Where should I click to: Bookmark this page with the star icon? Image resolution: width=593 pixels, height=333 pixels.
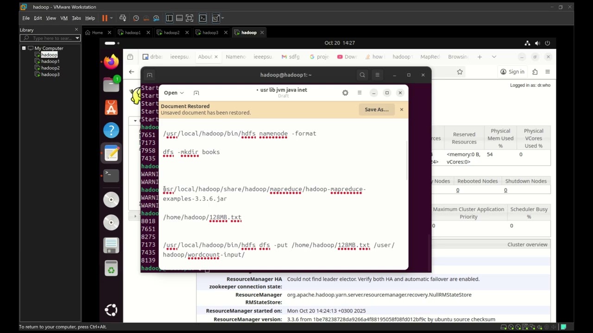click(x=460, y=72)
